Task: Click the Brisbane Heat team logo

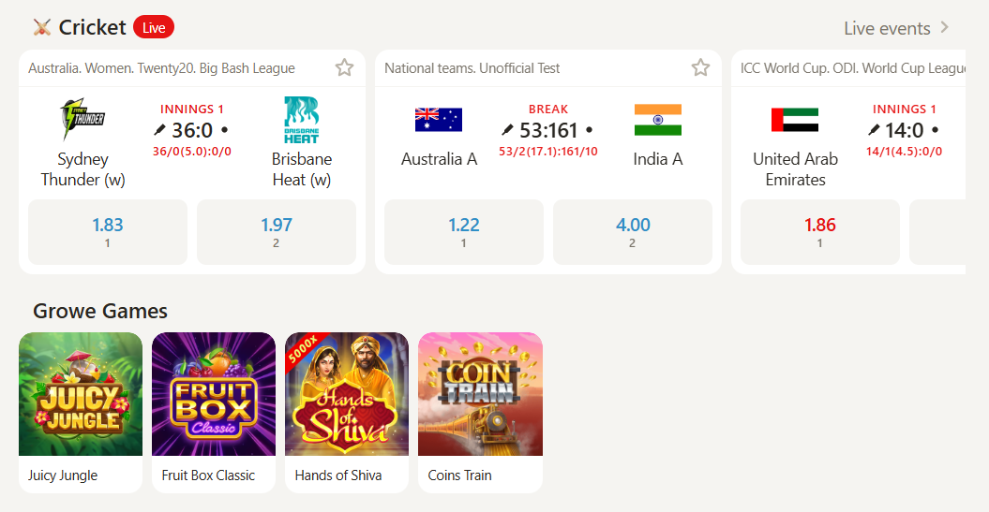Action: tap(302, 120)
